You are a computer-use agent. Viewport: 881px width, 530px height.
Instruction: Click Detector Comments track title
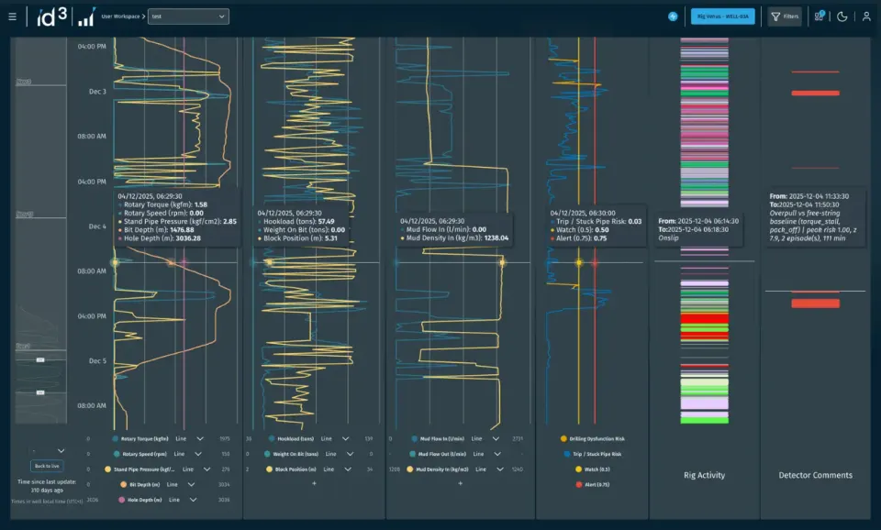pyautogui.click(x=815, y=475)
